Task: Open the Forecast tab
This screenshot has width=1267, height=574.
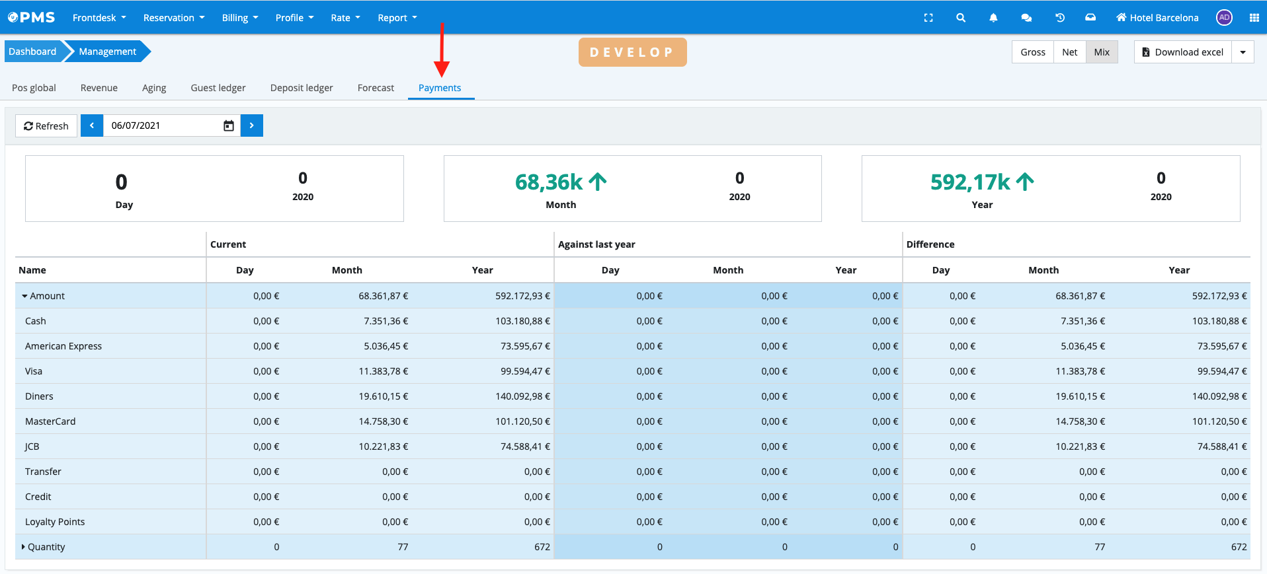Action: (x=376, y=88)
